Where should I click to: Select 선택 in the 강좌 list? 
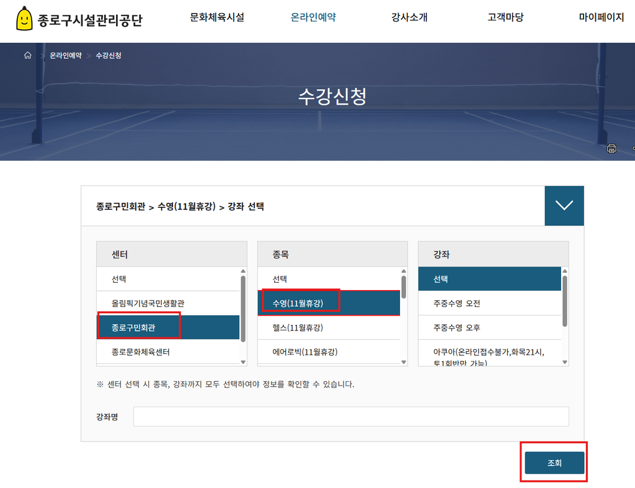pyautogui.click(x=490, y=279)
